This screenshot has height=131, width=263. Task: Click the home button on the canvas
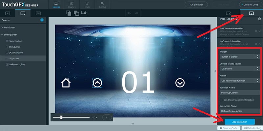point(66,83)
